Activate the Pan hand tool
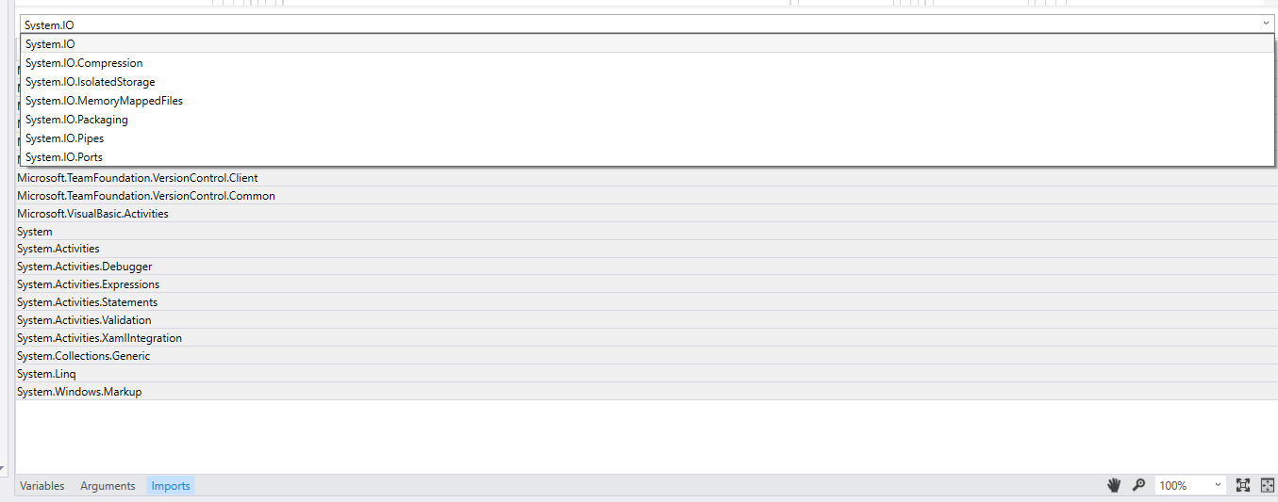This screenshot has width=1278, height=502. [1114, 485]
